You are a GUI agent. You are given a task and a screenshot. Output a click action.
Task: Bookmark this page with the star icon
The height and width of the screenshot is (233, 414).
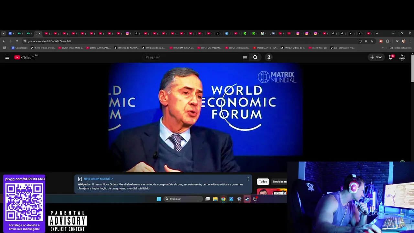click(372, 41)
